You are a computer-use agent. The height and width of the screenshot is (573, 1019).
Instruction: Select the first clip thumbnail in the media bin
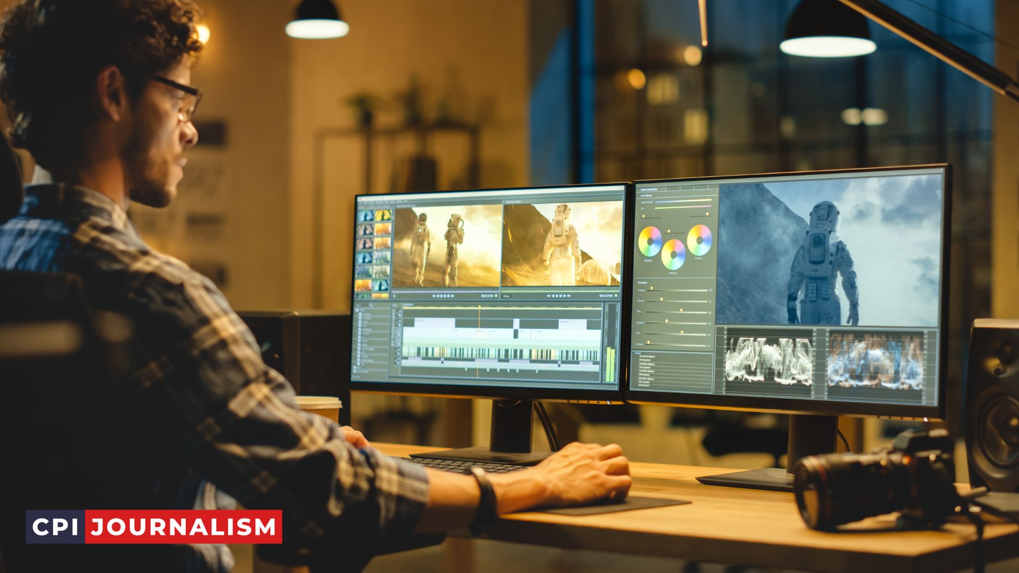point(366,214)
